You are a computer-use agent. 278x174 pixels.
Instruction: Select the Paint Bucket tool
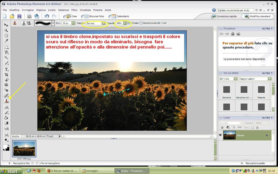click(x=6, y=118)
